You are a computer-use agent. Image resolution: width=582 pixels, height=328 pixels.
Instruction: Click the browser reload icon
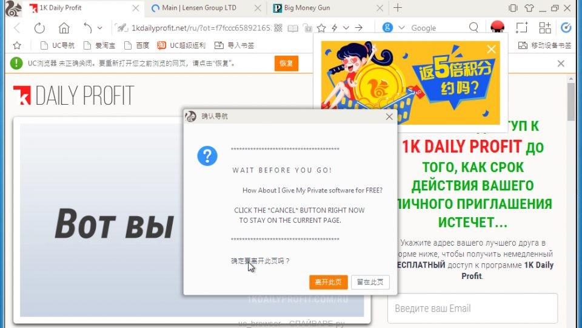point(39,28)
